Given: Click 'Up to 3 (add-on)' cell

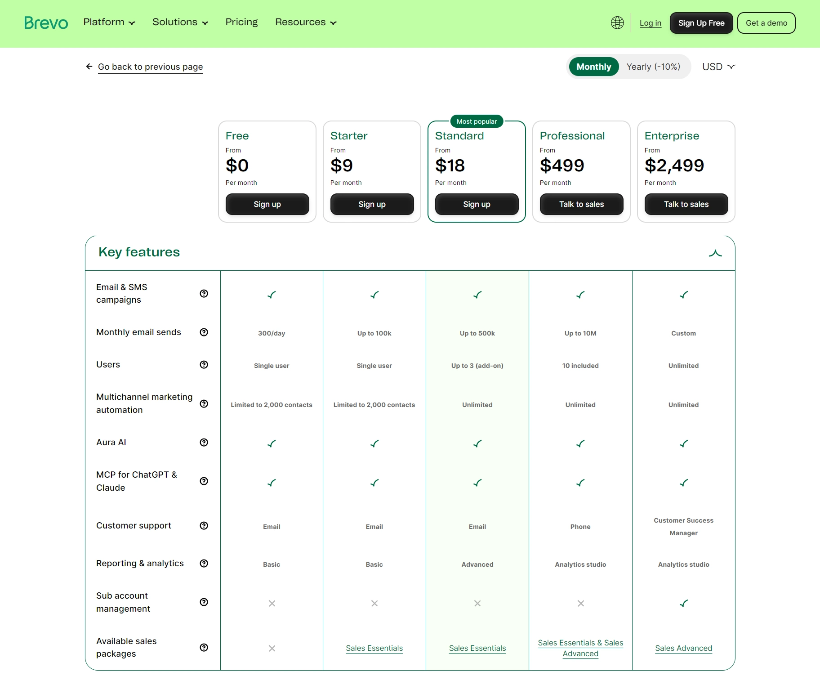Looking at the screenshot, I should [x=477, y=366].
